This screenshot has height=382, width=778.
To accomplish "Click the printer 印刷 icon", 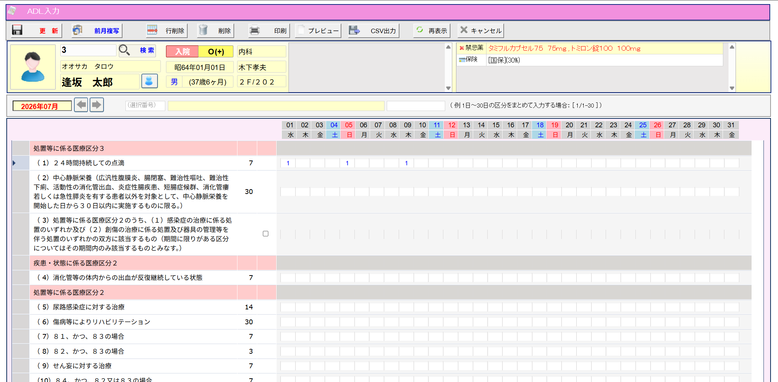I will pos(254,30).
